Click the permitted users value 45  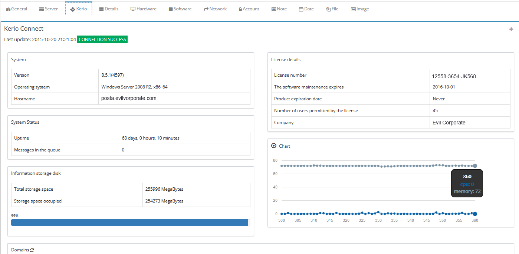[x=435, y=111]
